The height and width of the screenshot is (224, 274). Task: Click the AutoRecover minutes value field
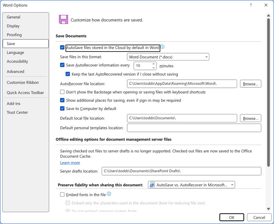[x=142, y=66]
